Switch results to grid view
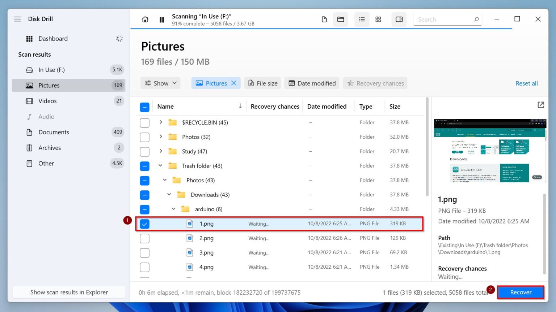Image resolution: width=556 pixels, height=312 pixels. click(x=378, y=19)
